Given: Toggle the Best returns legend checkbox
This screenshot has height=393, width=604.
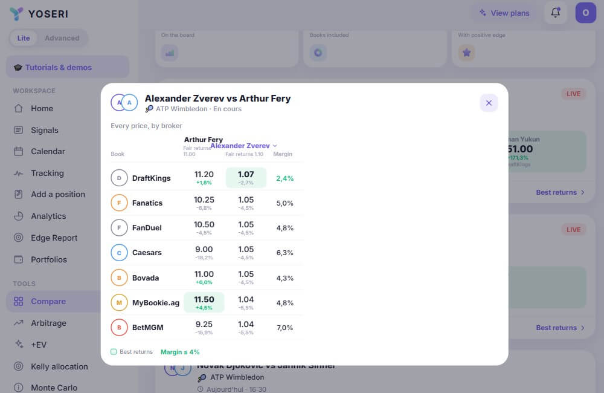Looking at the screenshot, I should [x=114, y=352].
